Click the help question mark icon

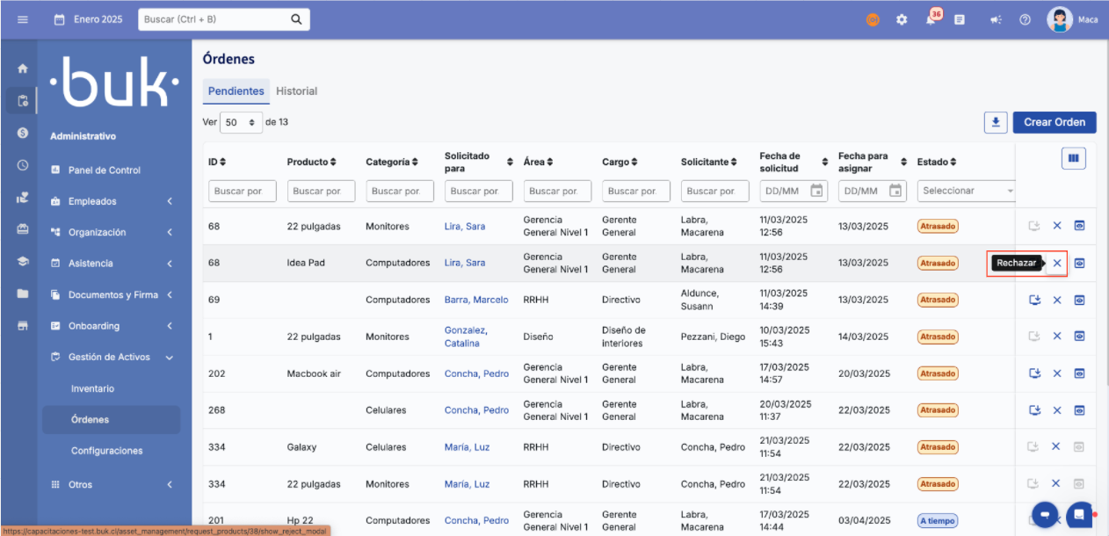1025,19
